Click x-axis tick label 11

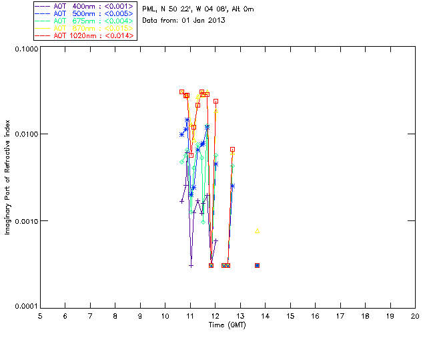(190, 316)
